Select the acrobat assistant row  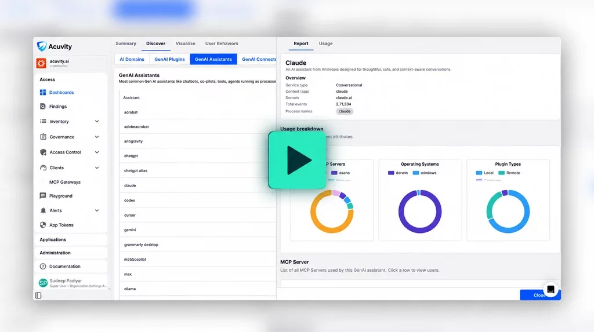click(197, 112)
